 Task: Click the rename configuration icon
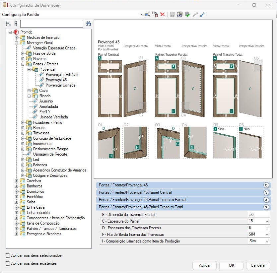click(147, 15)
